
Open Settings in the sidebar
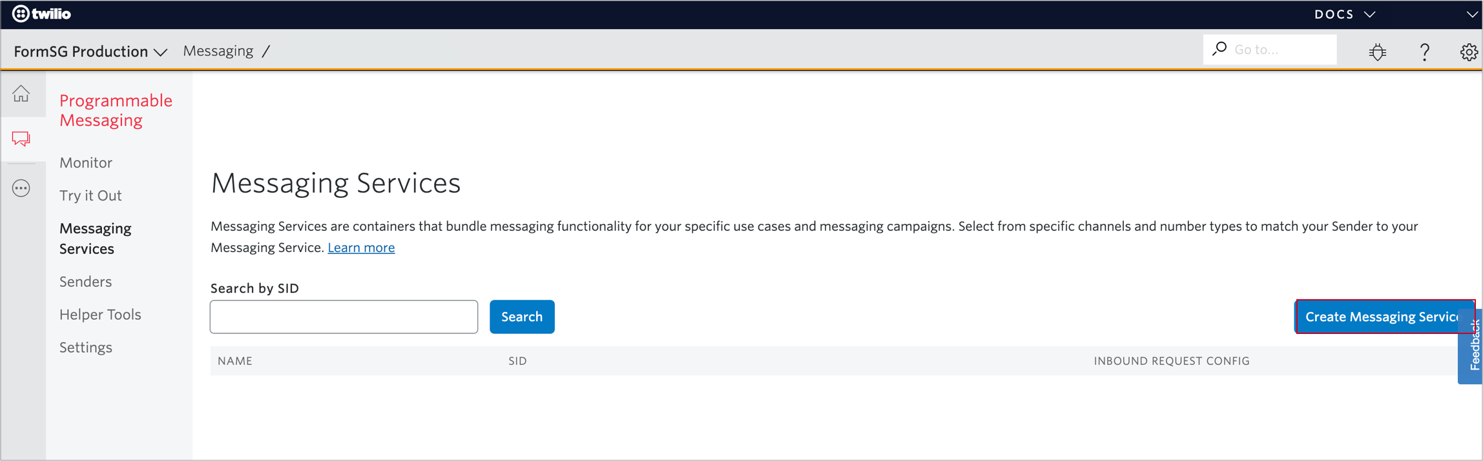point(86,348)
